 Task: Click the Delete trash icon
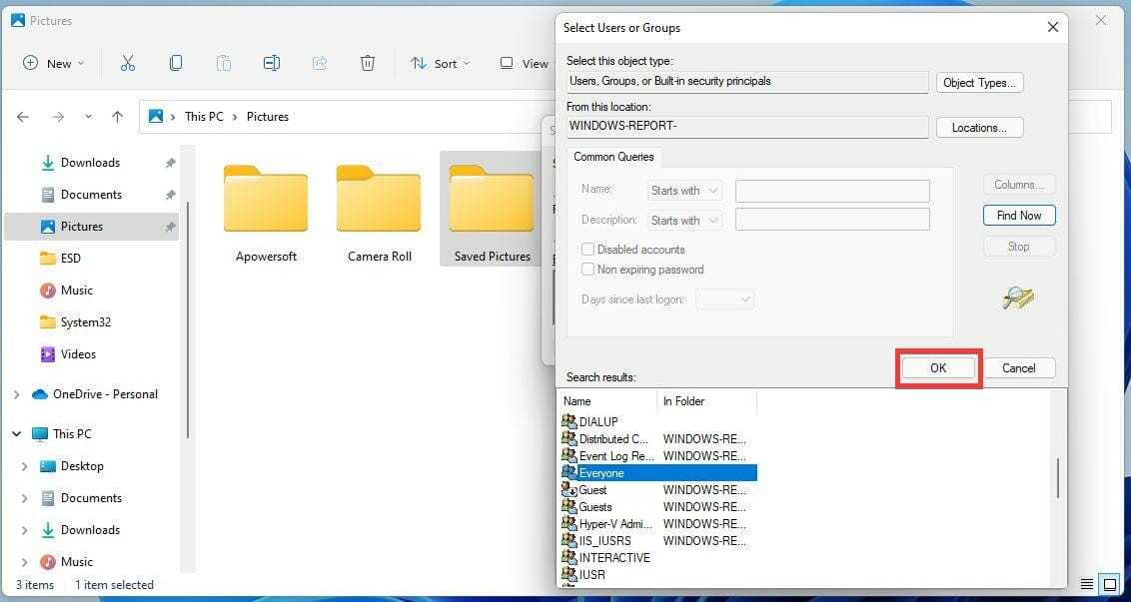368,63
